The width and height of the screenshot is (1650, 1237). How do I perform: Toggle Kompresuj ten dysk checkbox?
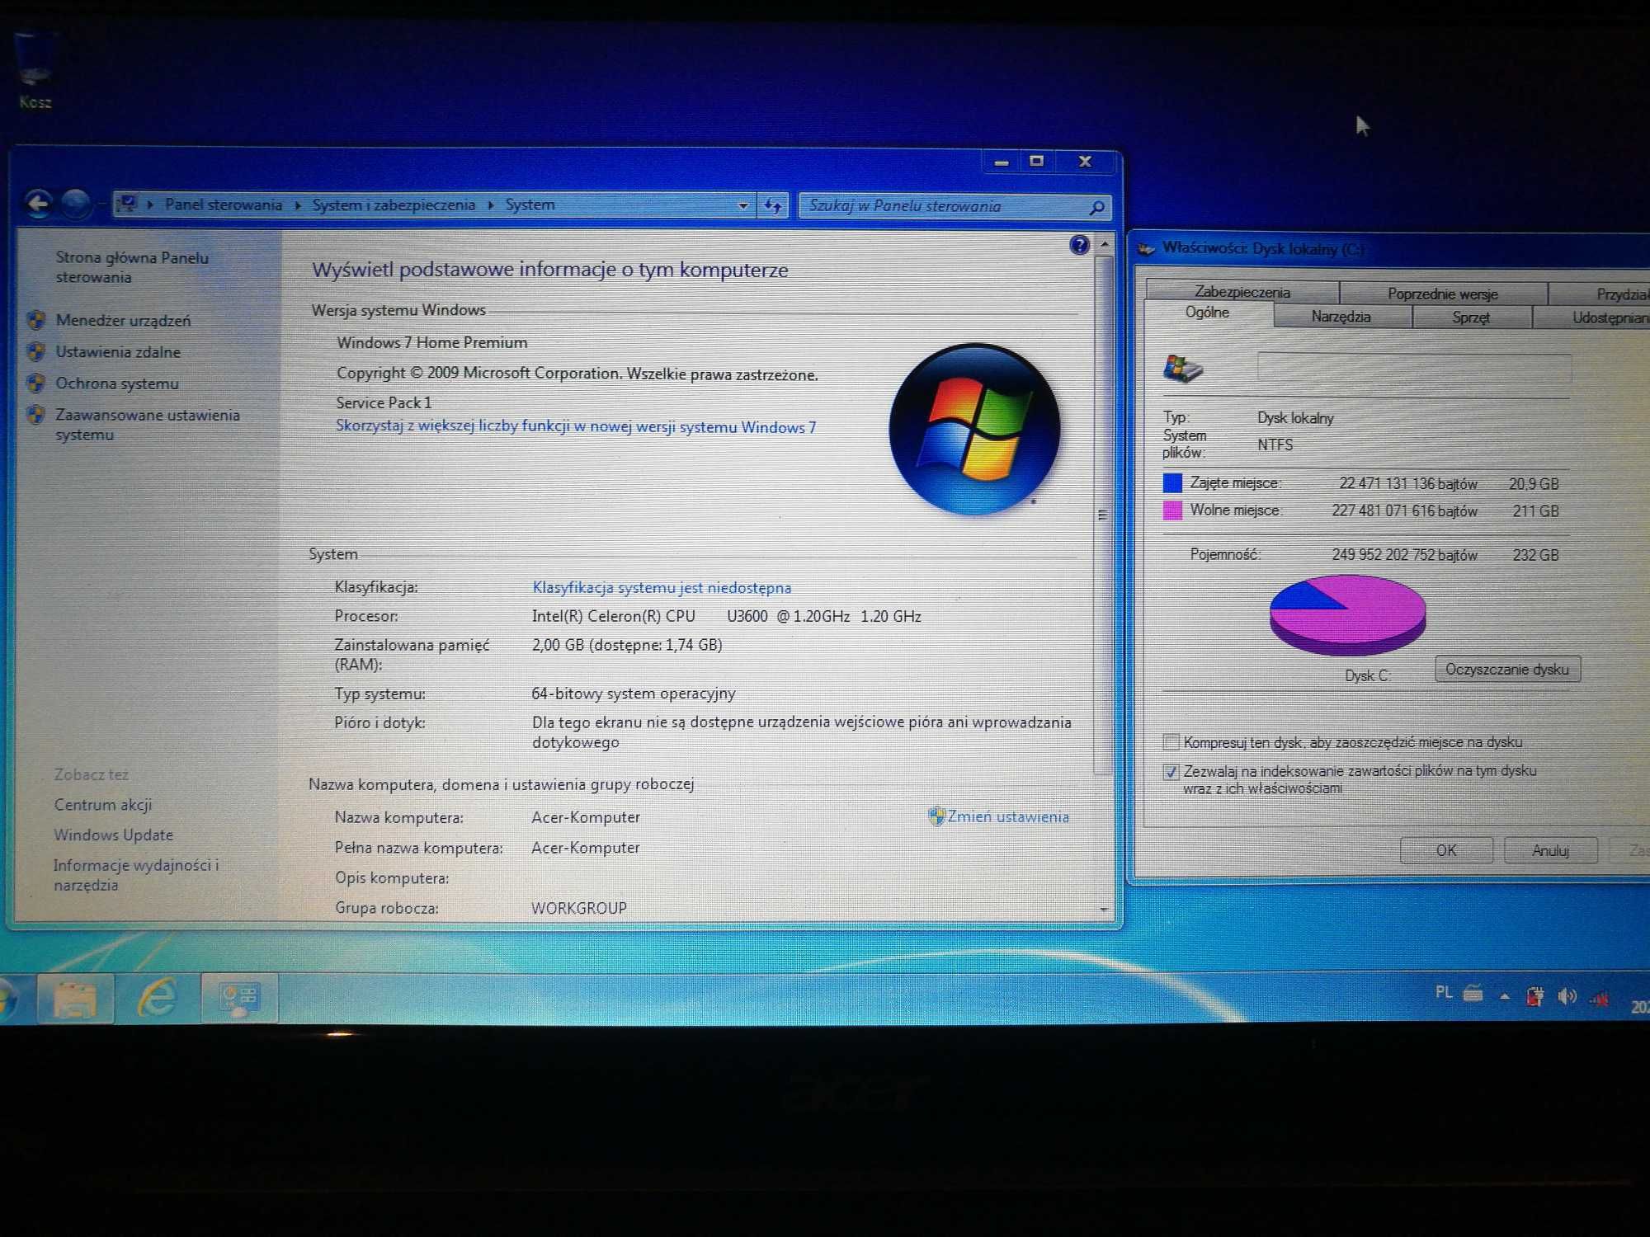pyautogui.click(x=1171, y=741)
